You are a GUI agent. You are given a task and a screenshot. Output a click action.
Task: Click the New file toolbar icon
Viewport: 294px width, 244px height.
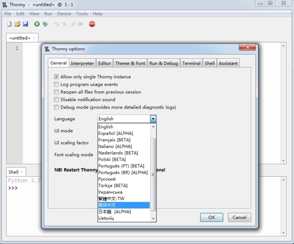[x=9, y=24]
